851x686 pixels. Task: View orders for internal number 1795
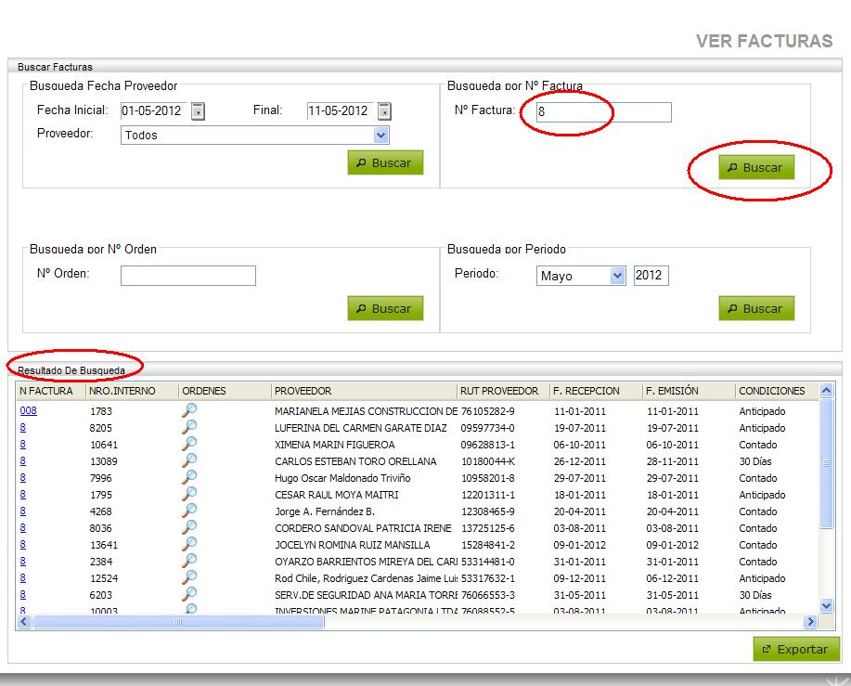189,495
